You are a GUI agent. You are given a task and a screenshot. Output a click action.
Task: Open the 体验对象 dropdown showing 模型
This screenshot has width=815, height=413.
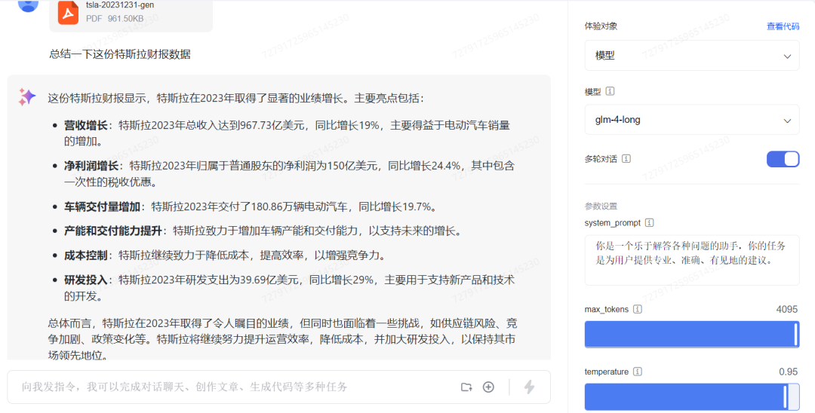point(692,56)
